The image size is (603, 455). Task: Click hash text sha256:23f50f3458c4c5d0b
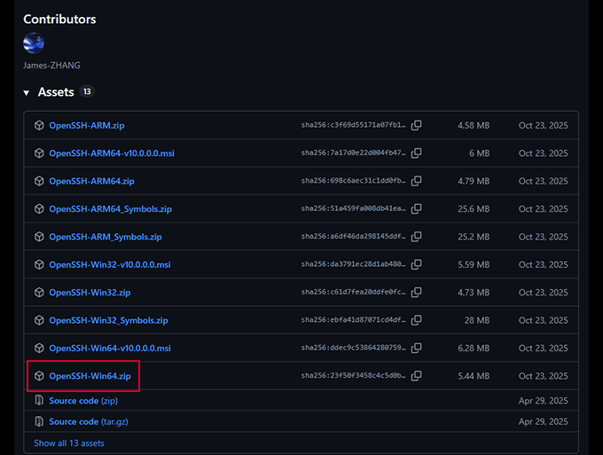(353, 376)
